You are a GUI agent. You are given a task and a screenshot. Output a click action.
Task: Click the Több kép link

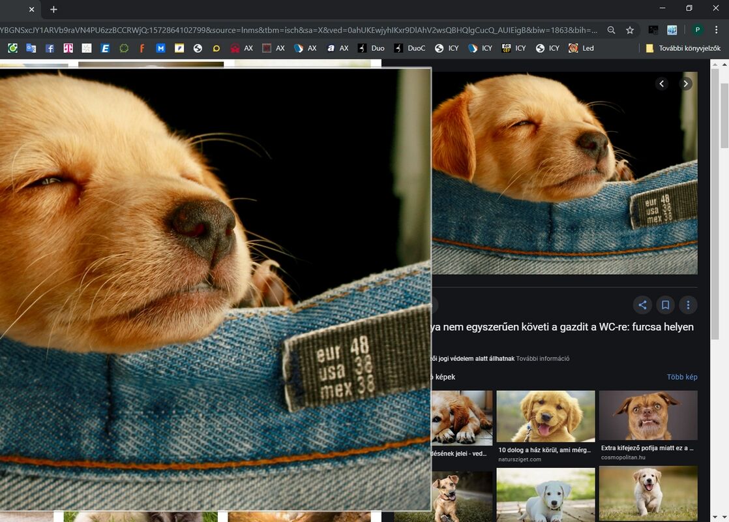pyautogui.click(x=681, y=377)
